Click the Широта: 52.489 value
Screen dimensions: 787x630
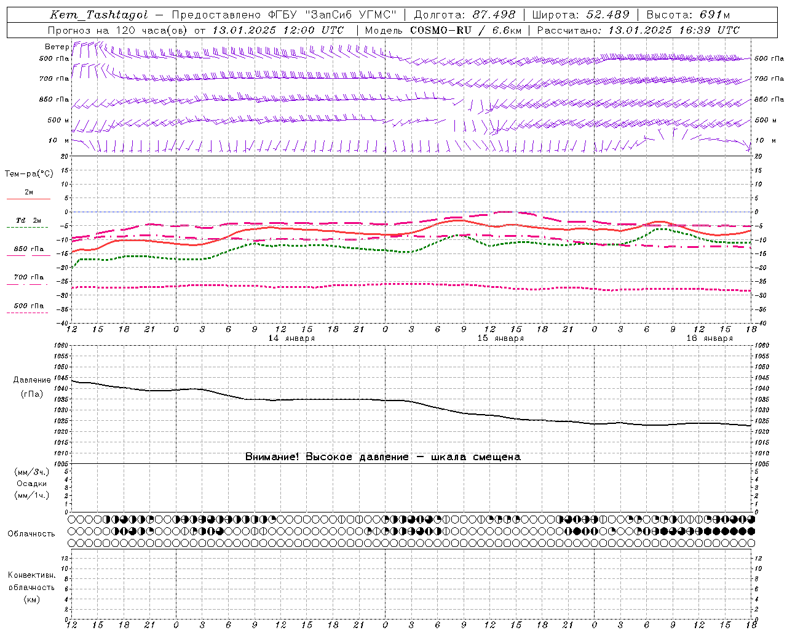[580, 15]
